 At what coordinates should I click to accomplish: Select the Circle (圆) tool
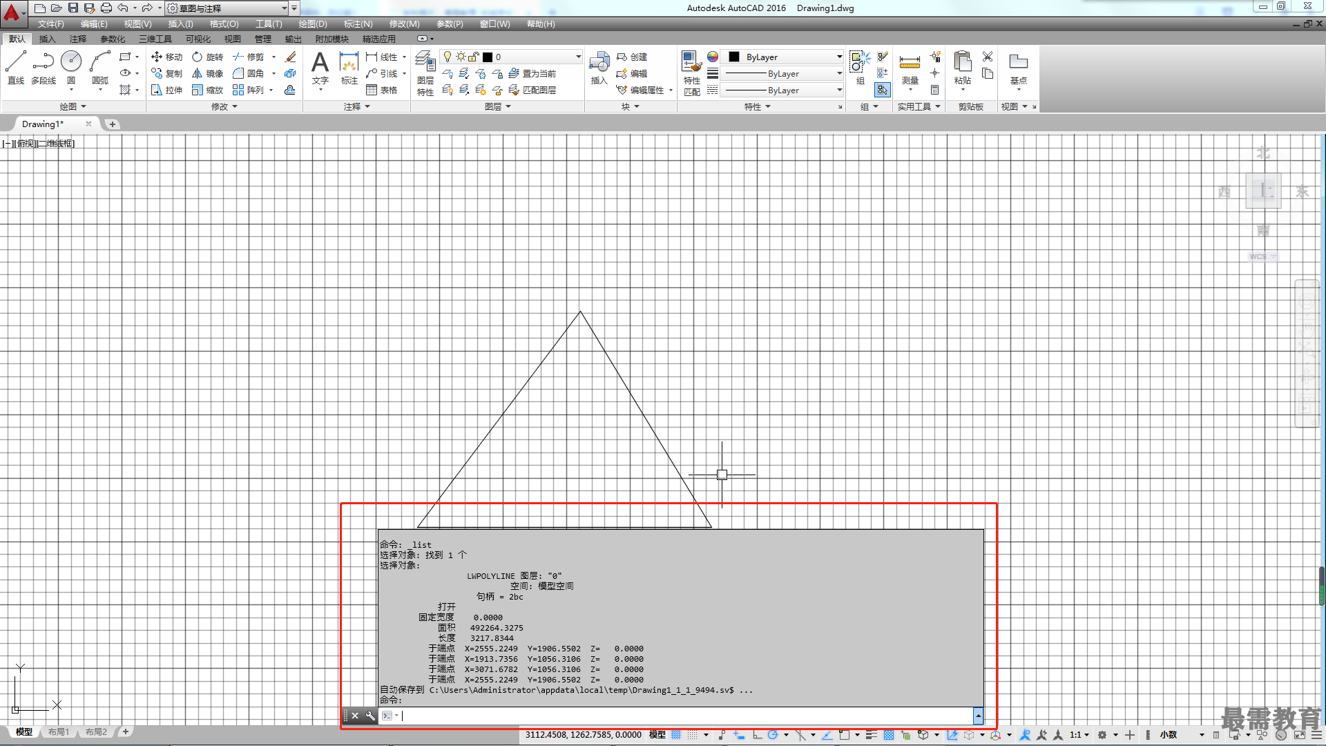(71, 68)
